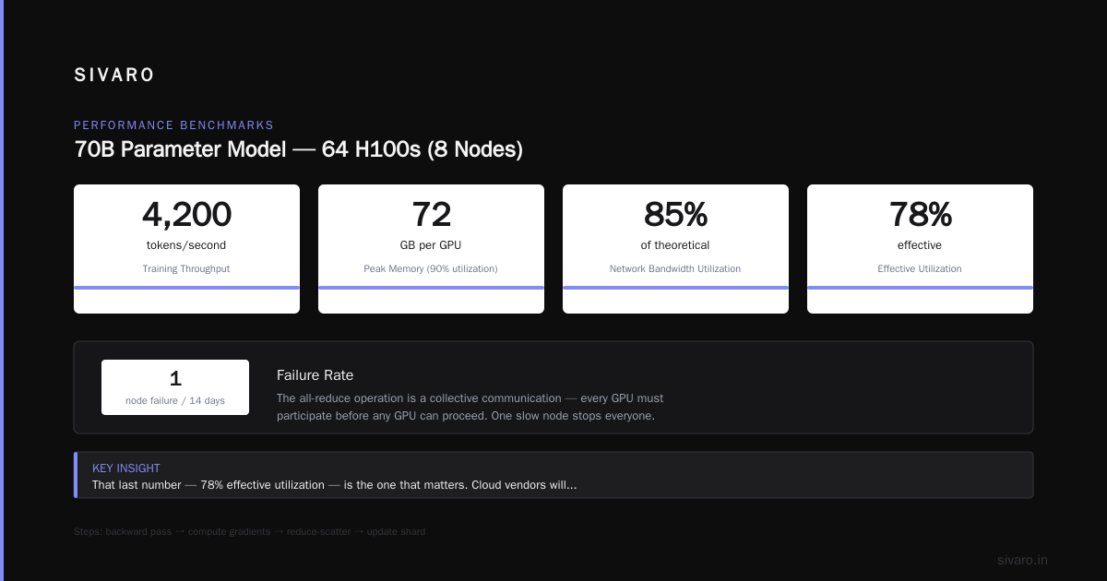Click the key insight sentence text
The height and width of the screenshot is (581, 1107).
click(x=334, y=485)
